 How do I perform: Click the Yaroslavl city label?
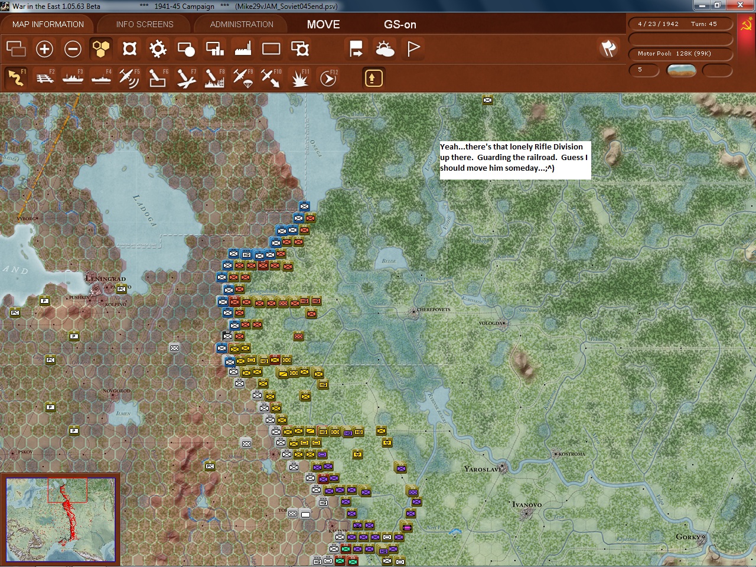pyautogui.click(x=484, y=469)
